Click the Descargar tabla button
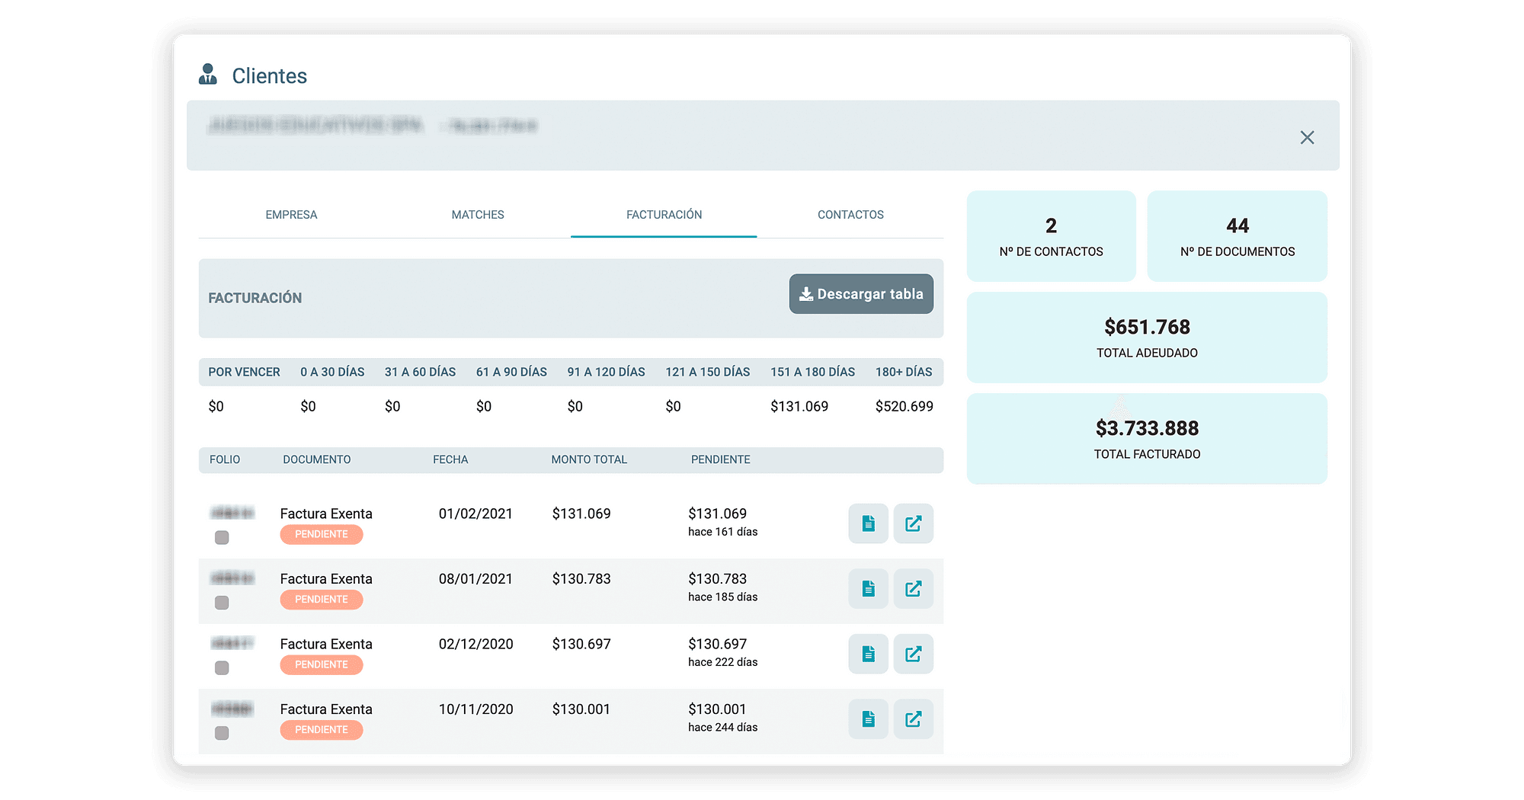 click(861, 294)
